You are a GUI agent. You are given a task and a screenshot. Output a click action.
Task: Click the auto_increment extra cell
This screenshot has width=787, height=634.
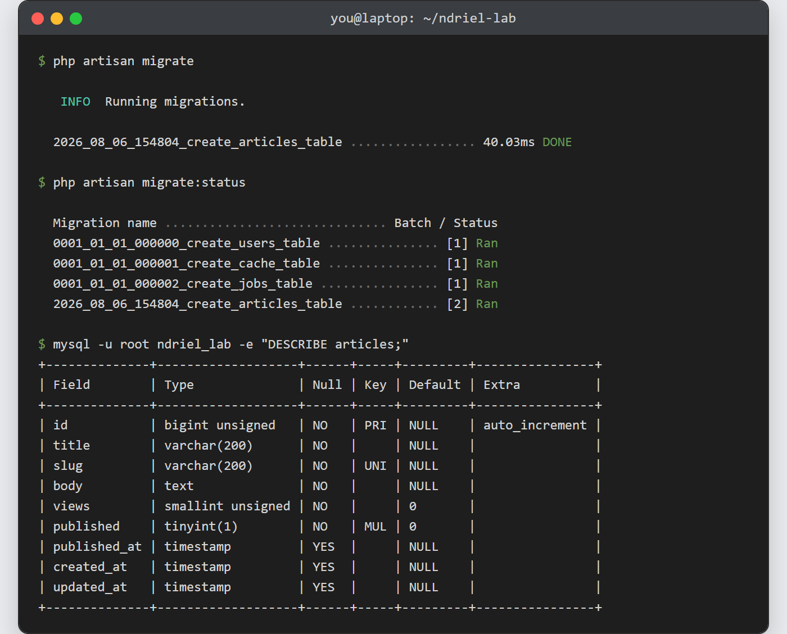(535, 425)
